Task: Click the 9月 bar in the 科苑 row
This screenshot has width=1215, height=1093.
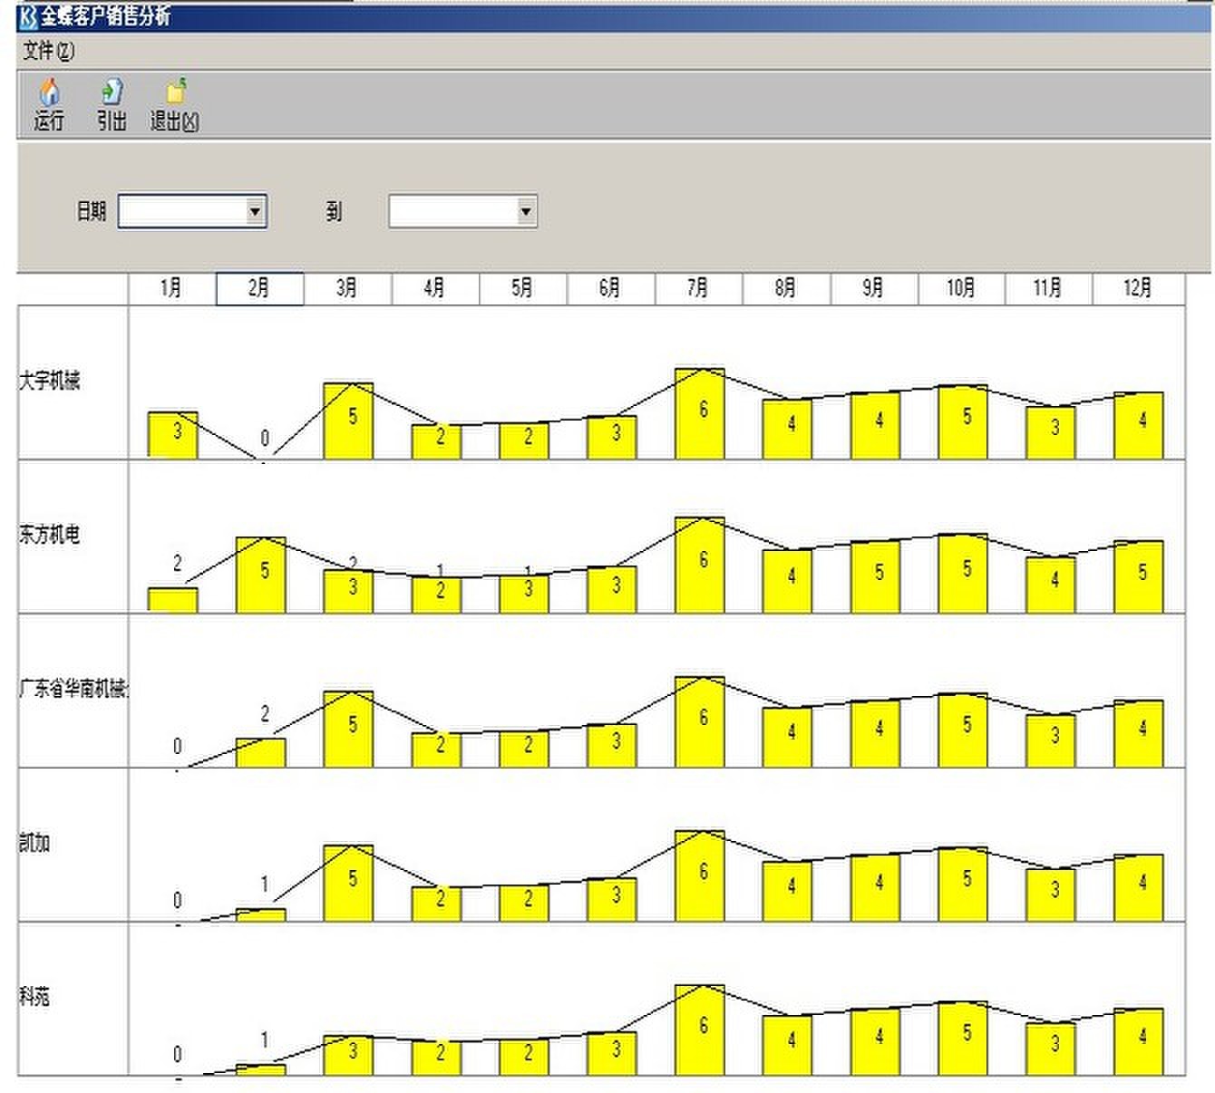Action: tap(875, 1041)
